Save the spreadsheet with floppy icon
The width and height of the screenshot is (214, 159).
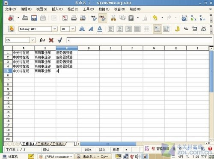click(34, 18)
